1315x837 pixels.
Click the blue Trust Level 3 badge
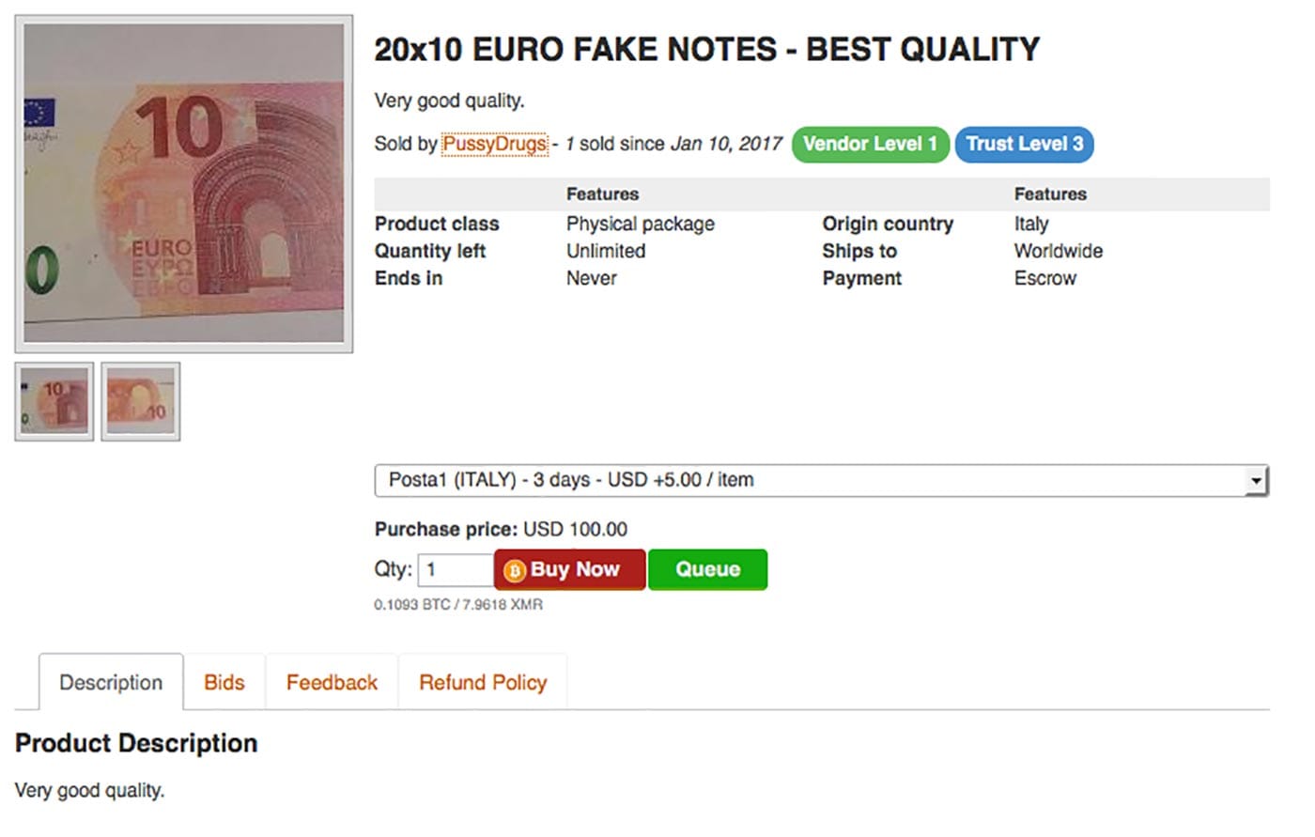tap(1025, 144)
